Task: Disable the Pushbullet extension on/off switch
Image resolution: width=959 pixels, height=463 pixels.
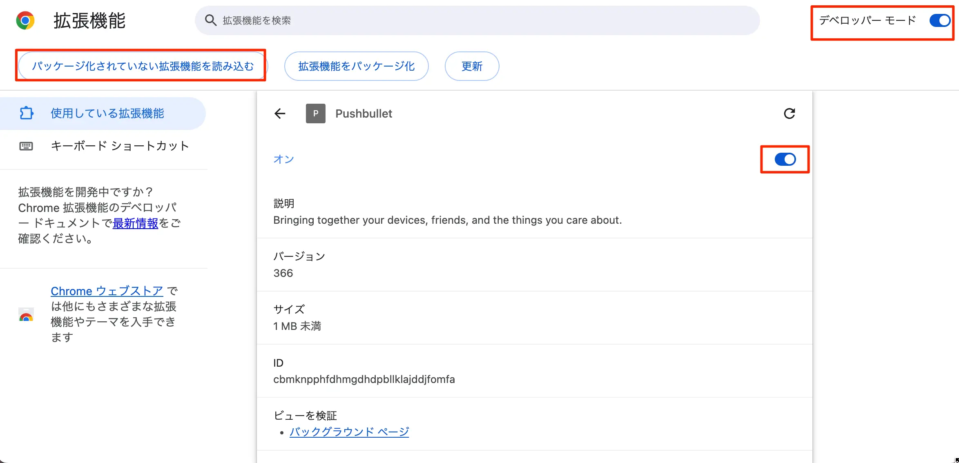Action: tap(785, 159)
